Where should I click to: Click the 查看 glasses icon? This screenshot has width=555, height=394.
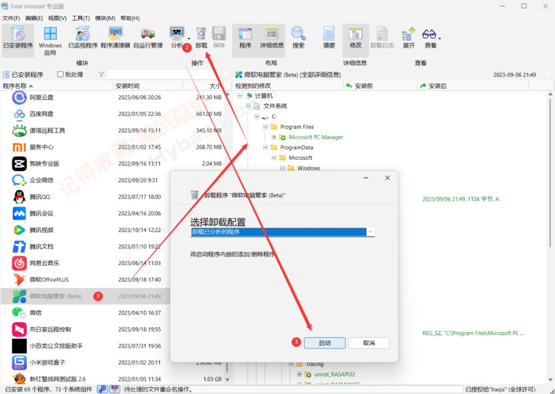429,38
